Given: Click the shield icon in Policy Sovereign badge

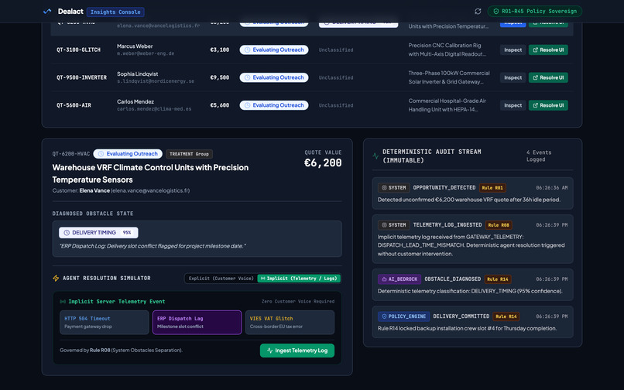Looking at the screenshot, I should click(x=495, y=12).
